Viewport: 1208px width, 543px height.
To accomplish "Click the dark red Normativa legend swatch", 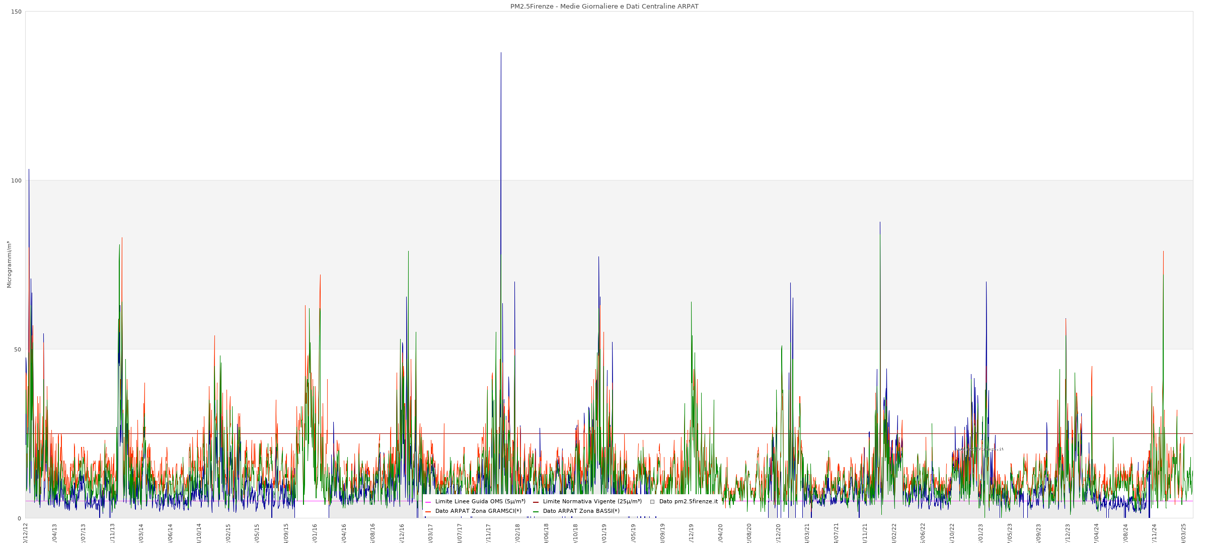I will (x=536, y=502).
